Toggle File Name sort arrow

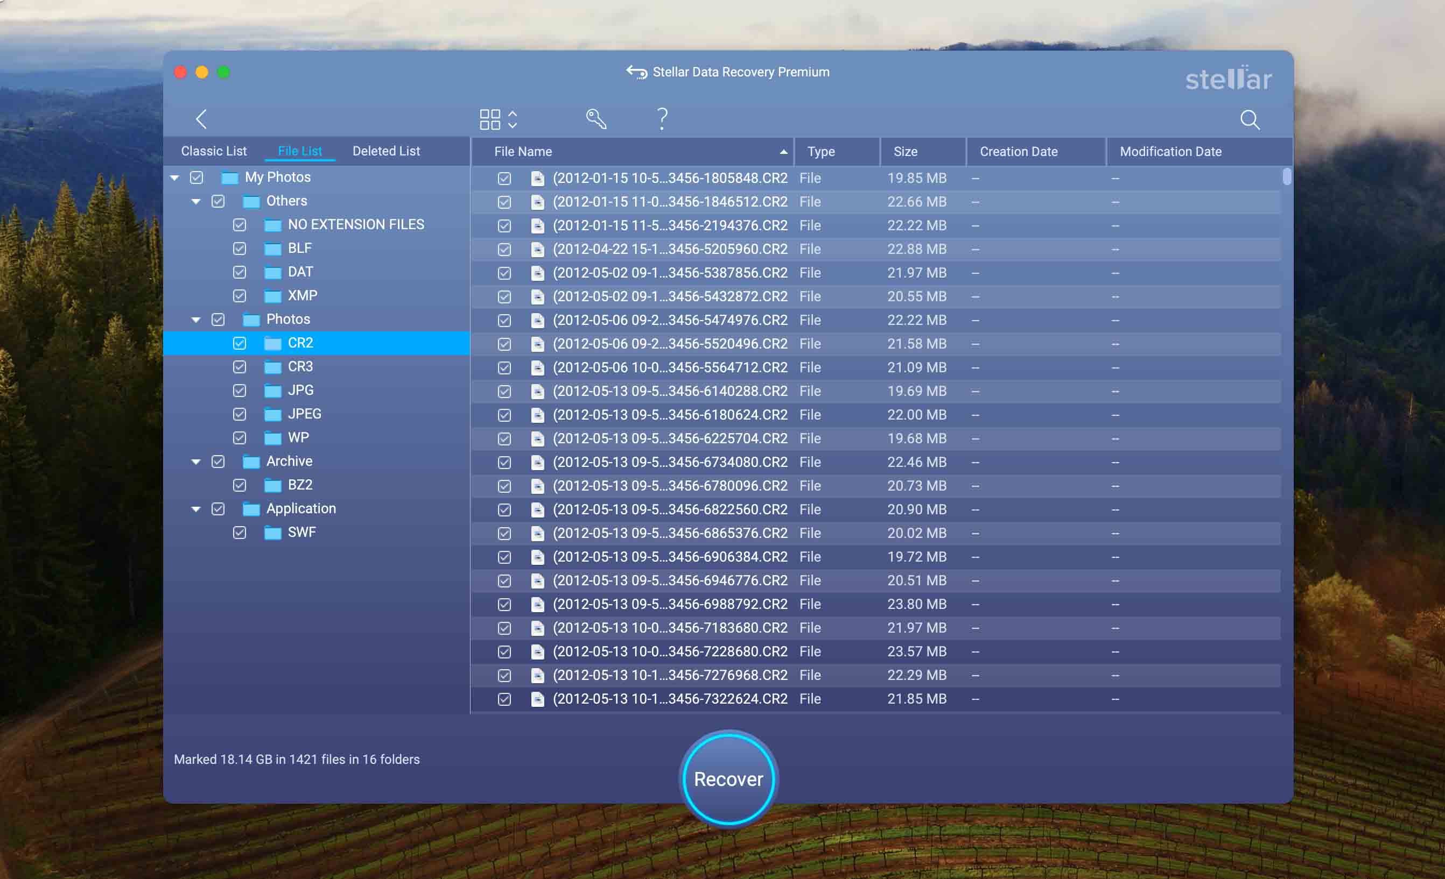(783, 152)
